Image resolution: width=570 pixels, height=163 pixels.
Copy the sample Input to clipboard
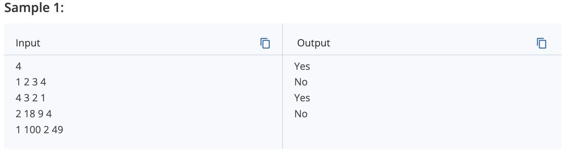[x=265, y=43]
